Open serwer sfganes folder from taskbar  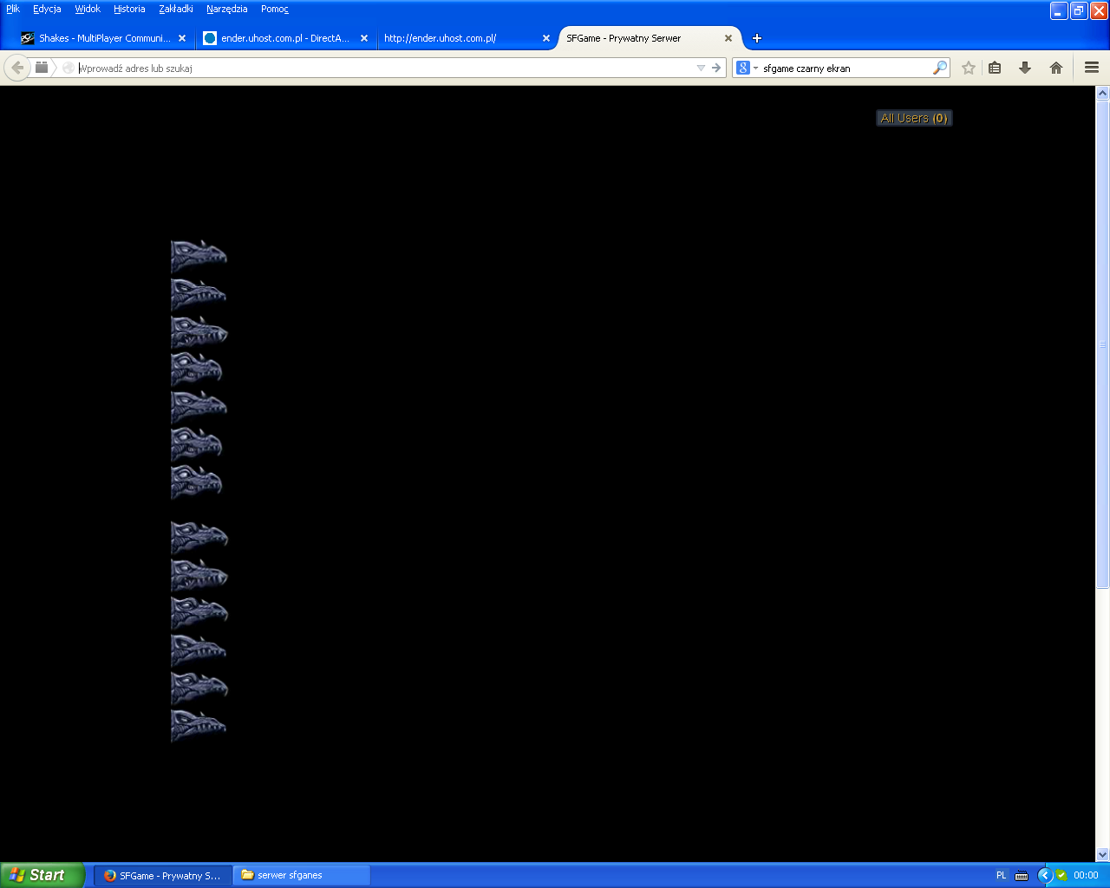click(x=302, y=875)
